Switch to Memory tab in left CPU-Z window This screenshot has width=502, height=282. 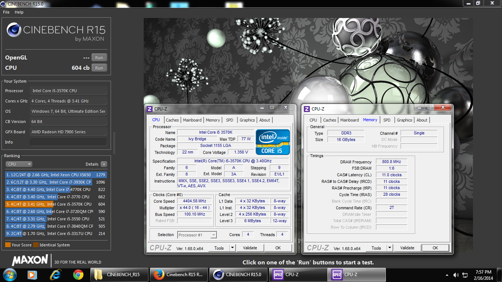pos(213,120)
